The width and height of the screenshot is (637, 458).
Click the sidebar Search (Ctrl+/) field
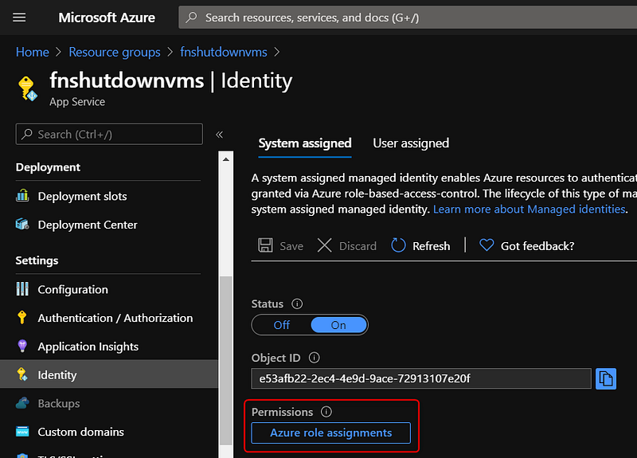[x=109, y=135]
